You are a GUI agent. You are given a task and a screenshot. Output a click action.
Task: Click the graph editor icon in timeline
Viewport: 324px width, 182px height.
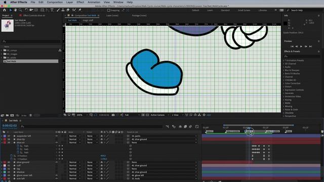pos(197,126)
